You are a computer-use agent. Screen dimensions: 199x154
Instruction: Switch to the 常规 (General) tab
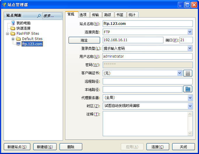(71, 14)
